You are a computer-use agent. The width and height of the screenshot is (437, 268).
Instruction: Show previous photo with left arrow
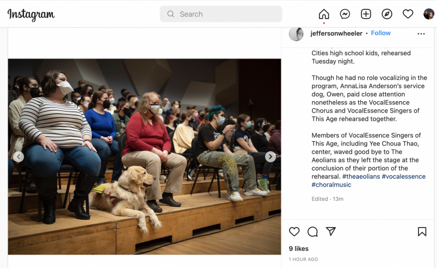[x=19, y=157]
